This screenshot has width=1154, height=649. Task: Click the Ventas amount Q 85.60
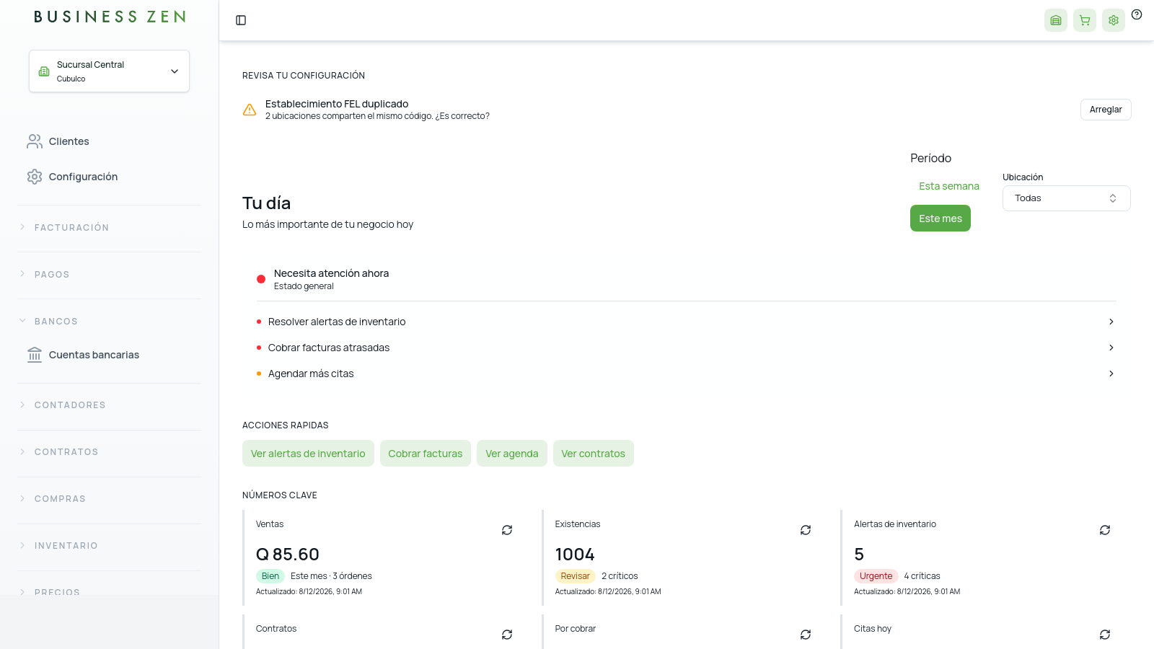click(x=288, y=555)
